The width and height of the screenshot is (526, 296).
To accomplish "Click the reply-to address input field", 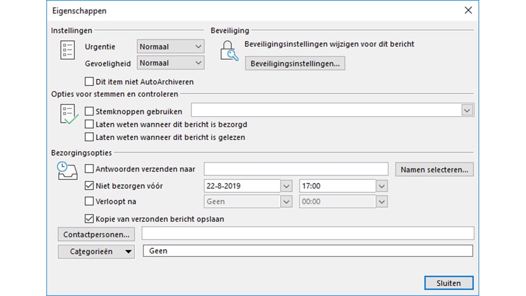I will [296, 169].
